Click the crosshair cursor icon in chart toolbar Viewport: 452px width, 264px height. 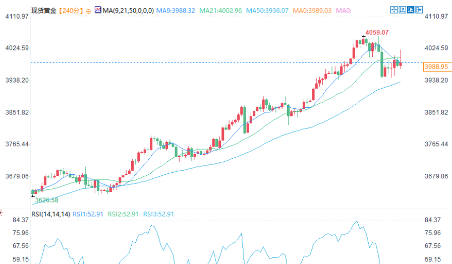click(x=395, y=10)
